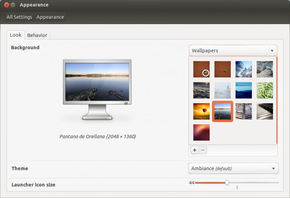The image size is (290, 198).
Task: Close the Appearance window
Action: tap(6, 5)
